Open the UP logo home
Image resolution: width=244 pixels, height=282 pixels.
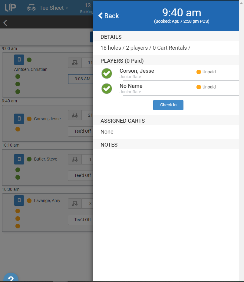pos(10,8)
